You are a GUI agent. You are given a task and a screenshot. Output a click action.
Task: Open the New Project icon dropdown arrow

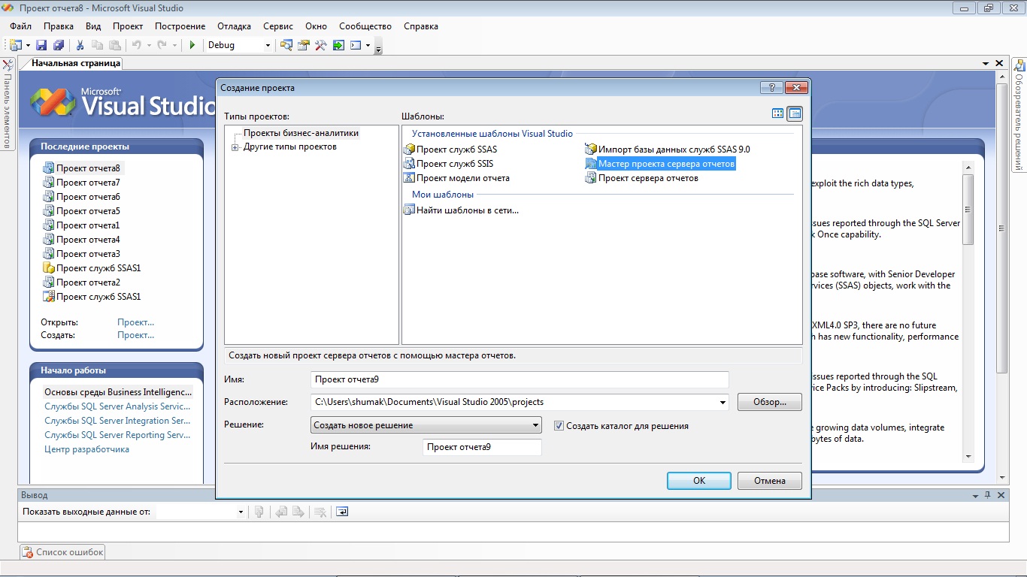pos(27,45)
